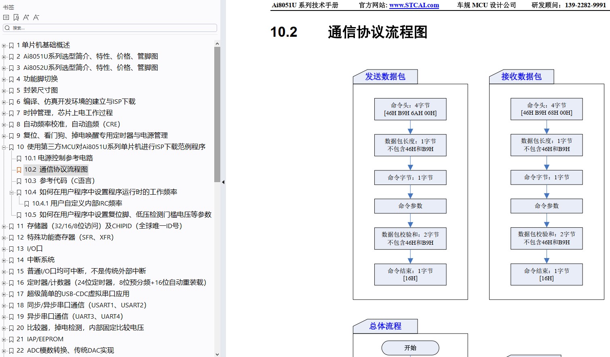This screenshot has height=357, width=610.
Task: Focus the bookmark search input field
Action: coord(110,28)
